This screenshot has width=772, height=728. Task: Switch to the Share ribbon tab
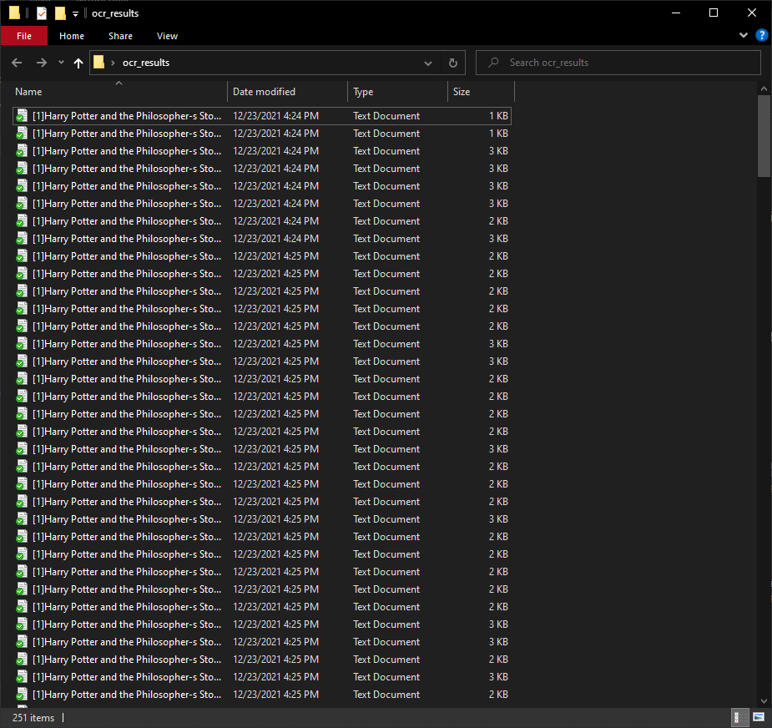(121, 36)
